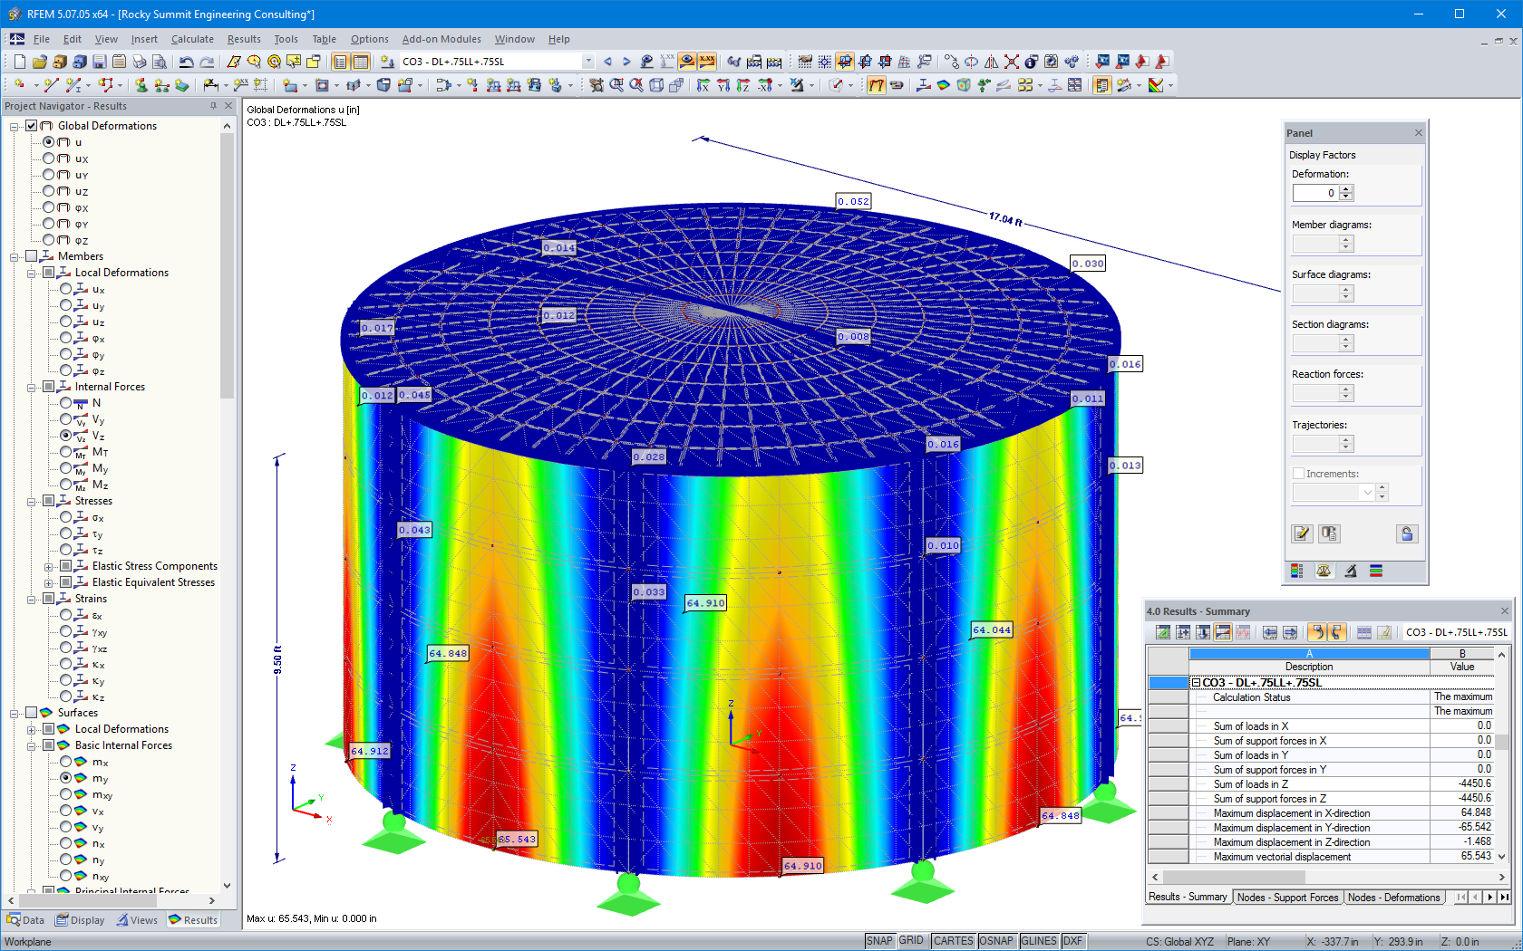Click the Open folder icon
This screenshot has height=951, width=1523.
[39, 62]
